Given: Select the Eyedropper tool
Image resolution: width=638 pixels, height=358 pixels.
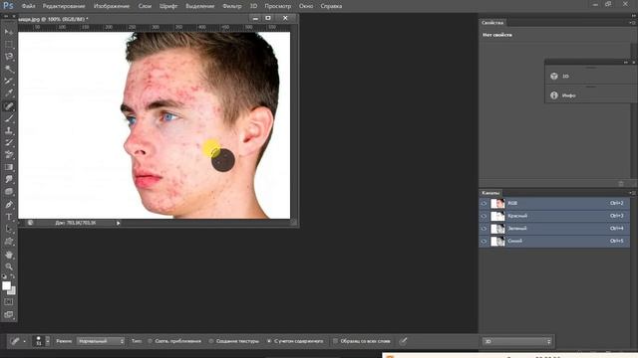Looking at the screenshot, I should (x=9, y=93).
